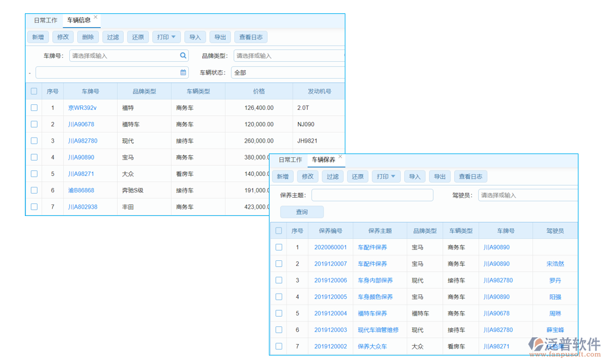Click the 查询 button in 车辆保养
Screen dimensions: 607x364
tap(302, 211)
